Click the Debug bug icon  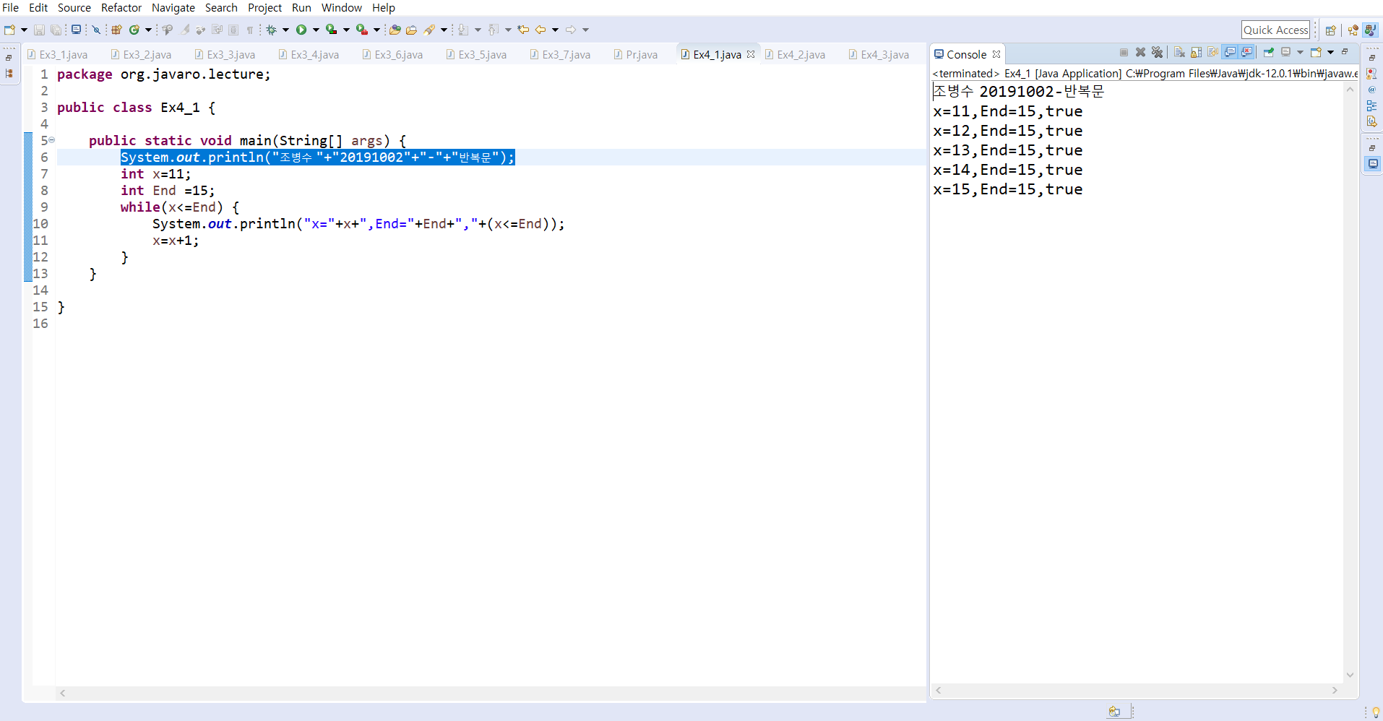coord(271,30)
